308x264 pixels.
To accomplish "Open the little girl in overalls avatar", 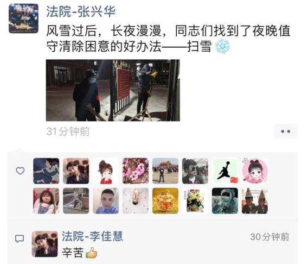I will (46, 200).
